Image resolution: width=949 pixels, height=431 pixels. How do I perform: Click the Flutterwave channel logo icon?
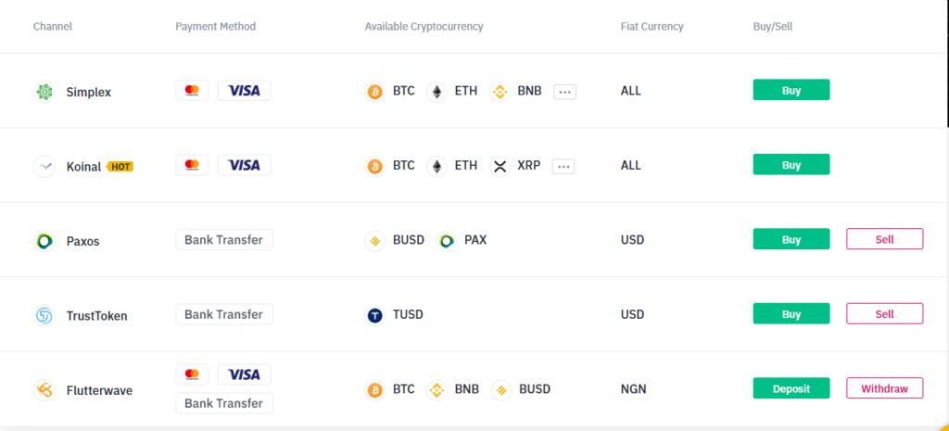click(x=44, y=390)
